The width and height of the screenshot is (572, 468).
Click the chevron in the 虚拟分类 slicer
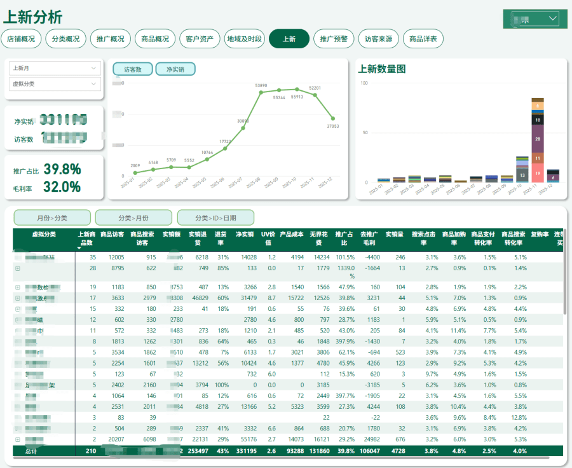point(94,84)
